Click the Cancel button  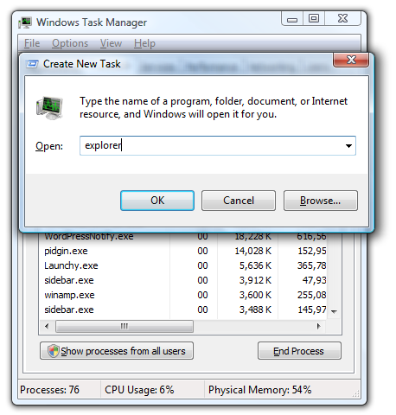239,201
